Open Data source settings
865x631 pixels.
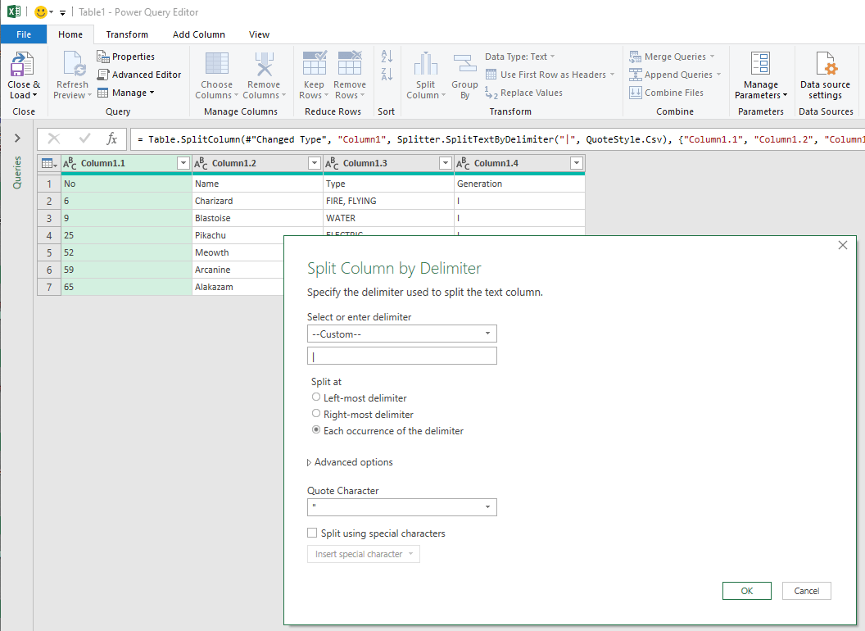[826, 75]
